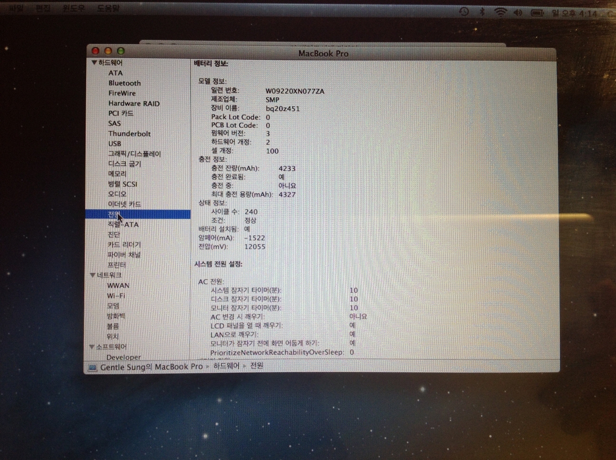Select 이더넷 카드 in the sidebar
The width and height of the screenshot is (616, 460).
pos(124,204)
